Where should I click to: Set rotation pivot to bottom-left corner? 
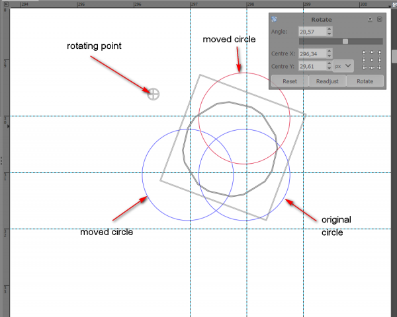point(365,67)
